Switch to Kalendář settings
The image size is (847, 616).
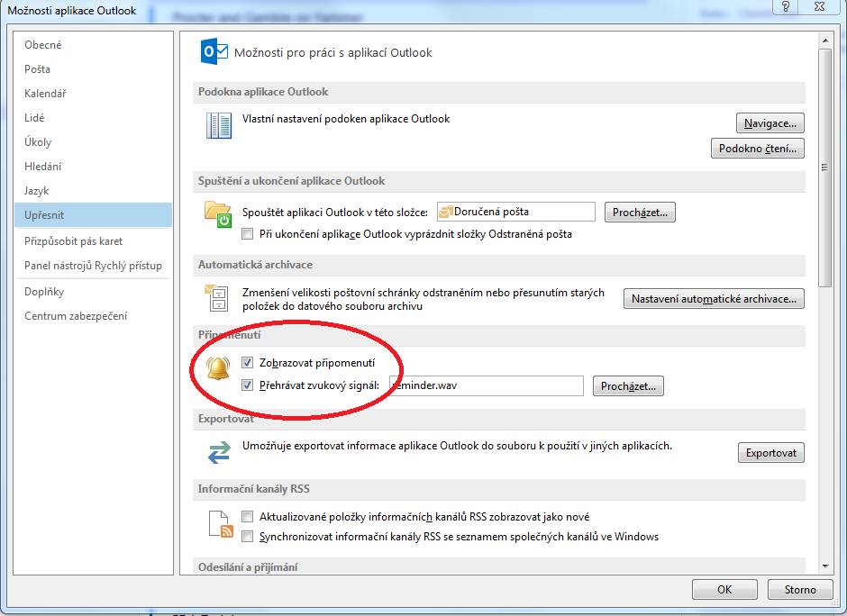[x=93, y=94]
